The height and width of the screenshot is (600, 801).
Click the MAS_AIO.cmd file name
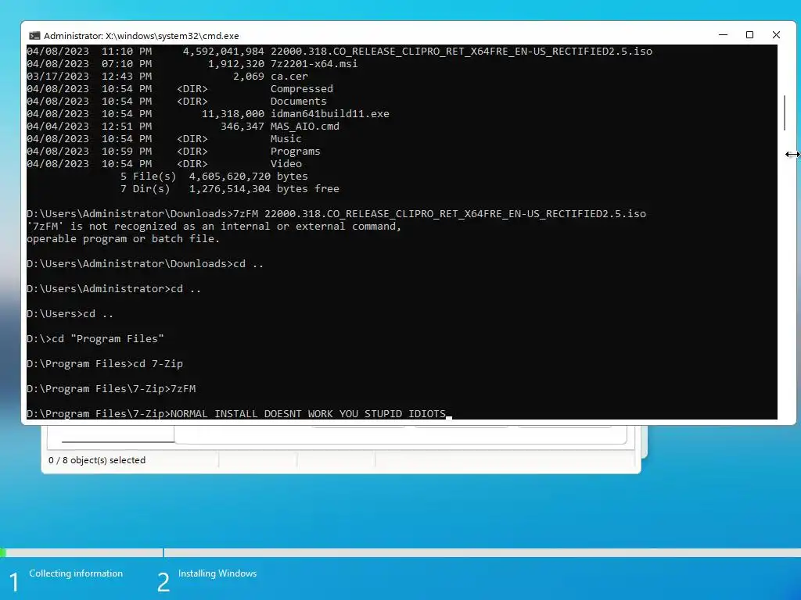point(305,126)
